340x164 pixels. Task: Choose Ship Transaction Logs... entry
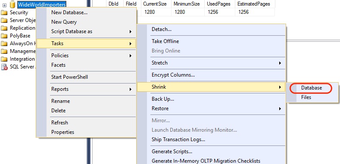(178, 139)
